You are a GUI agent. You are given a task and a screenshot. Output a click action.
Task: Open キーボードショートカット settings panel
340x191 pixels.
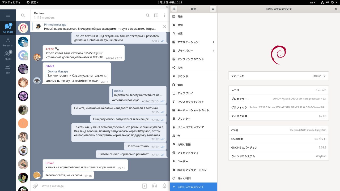click(194, 110)
